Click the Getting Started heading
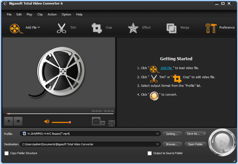 [176, 59]
